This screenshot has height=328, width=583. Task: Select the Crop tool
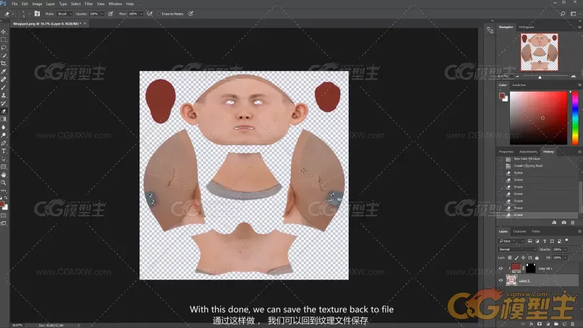coord(4,64)
